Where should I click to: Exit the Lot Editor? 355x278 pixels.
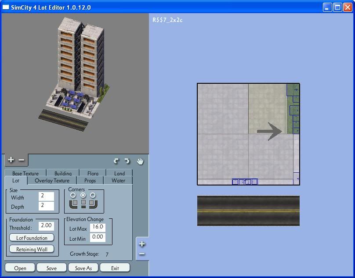pos(115,268)
